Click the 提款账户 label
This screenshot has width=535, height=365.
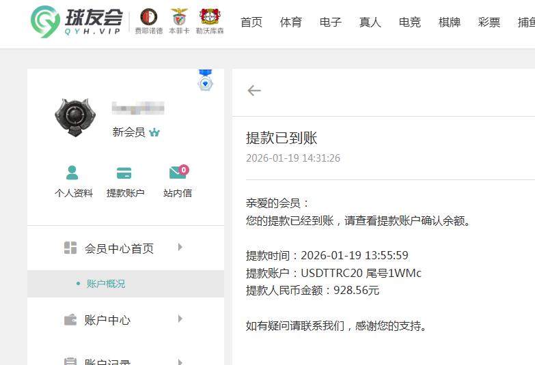click(x=126, y=193)
